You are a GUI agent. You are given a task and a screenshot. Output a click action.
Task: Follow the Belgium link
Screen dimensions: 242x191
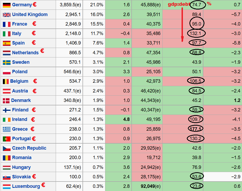[x=19, y=81]
